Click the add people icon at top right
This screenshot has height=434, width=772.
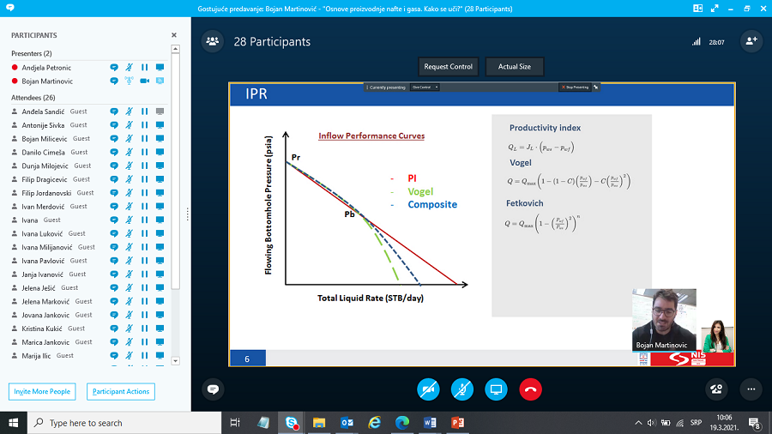(751, 41)
